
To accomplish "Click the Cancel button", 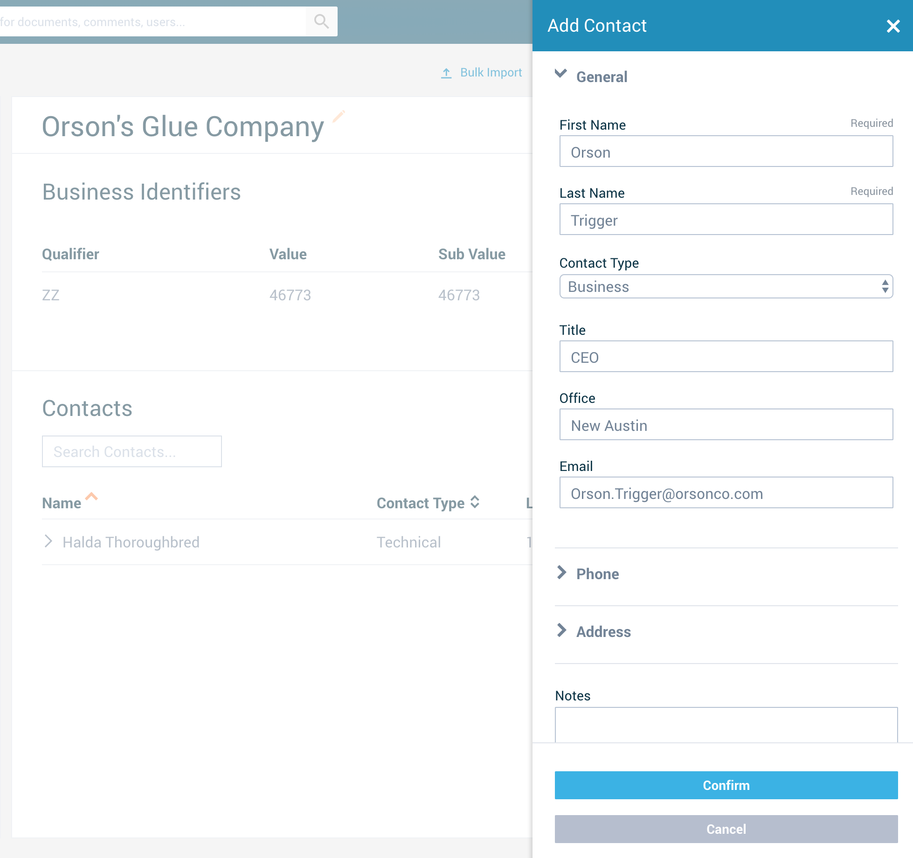I will (726, 829).
